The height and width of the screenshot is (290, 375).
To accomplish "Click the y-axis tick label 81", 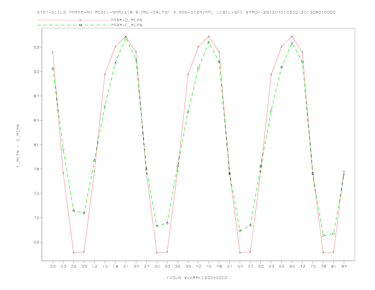I will (x=36, y=145).
